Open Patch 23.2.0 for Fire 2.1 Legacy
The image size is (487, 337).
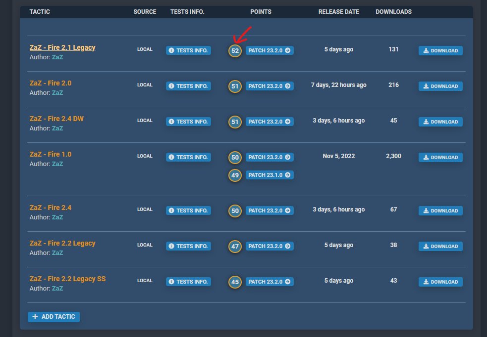point(270,50)
